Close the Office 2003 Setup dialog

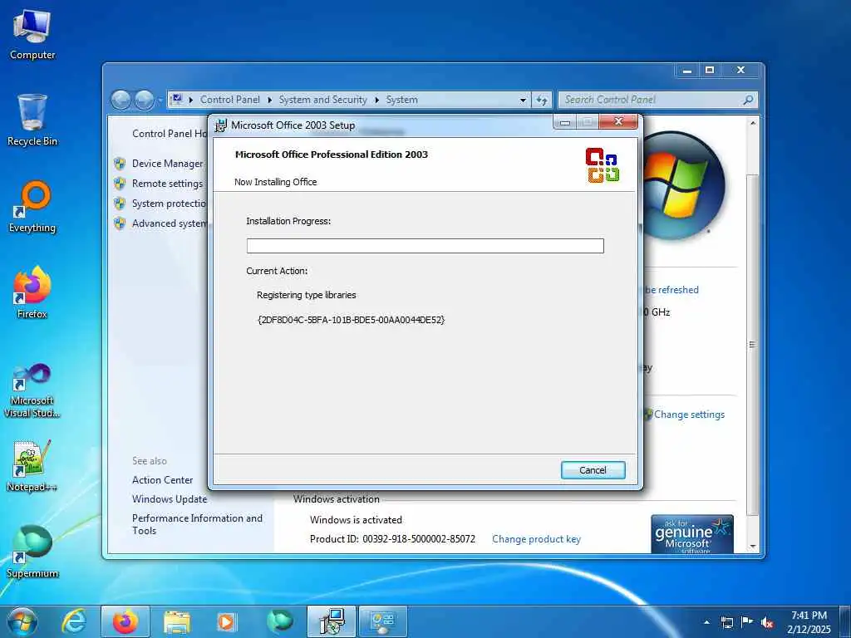coord(618,121)
